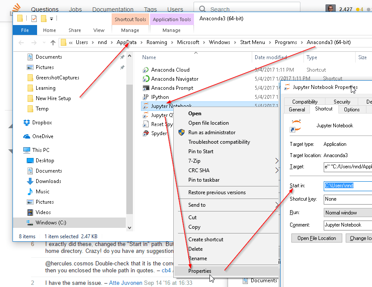Click the Reset Spyder file icon
The image size is (372, 287).
pyautogui.click(x=146, y=124)
